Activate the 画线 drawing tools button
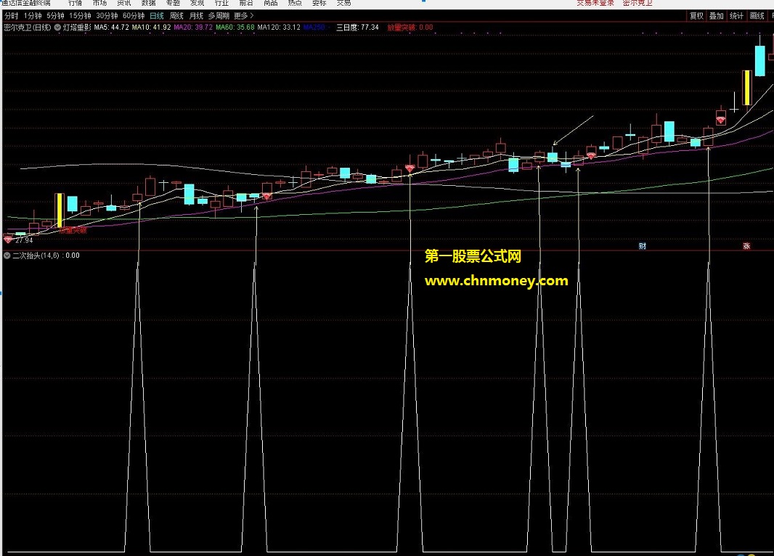774x556 pixels. click(x=757, y=16)
